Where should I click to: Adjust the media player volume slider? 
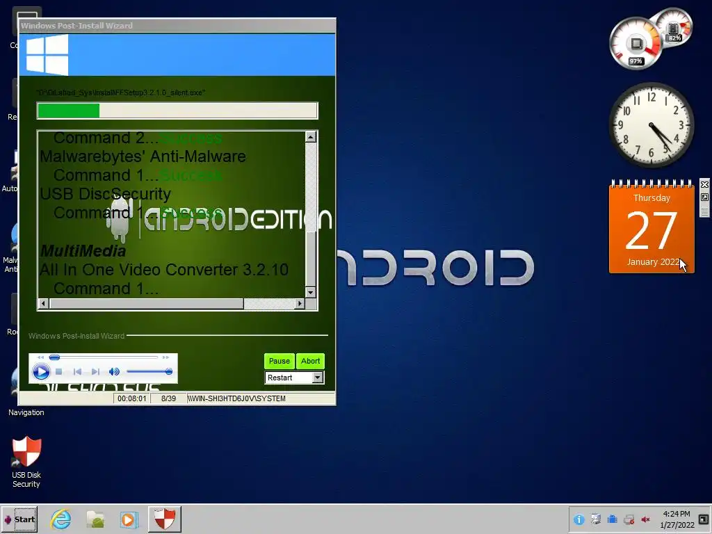coord(149,371)
